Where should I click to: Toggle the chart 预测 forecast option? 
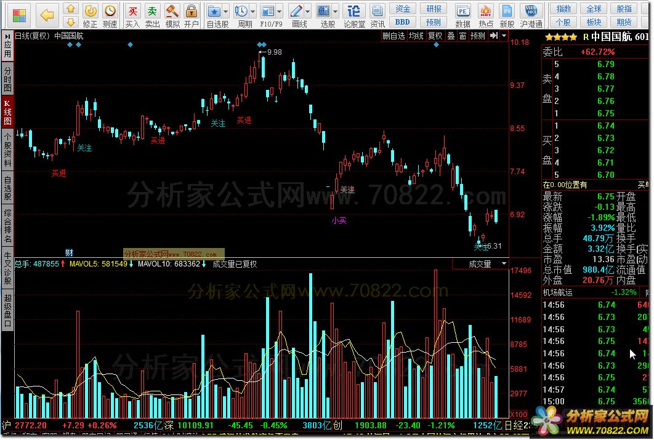[x=478, y=36]
